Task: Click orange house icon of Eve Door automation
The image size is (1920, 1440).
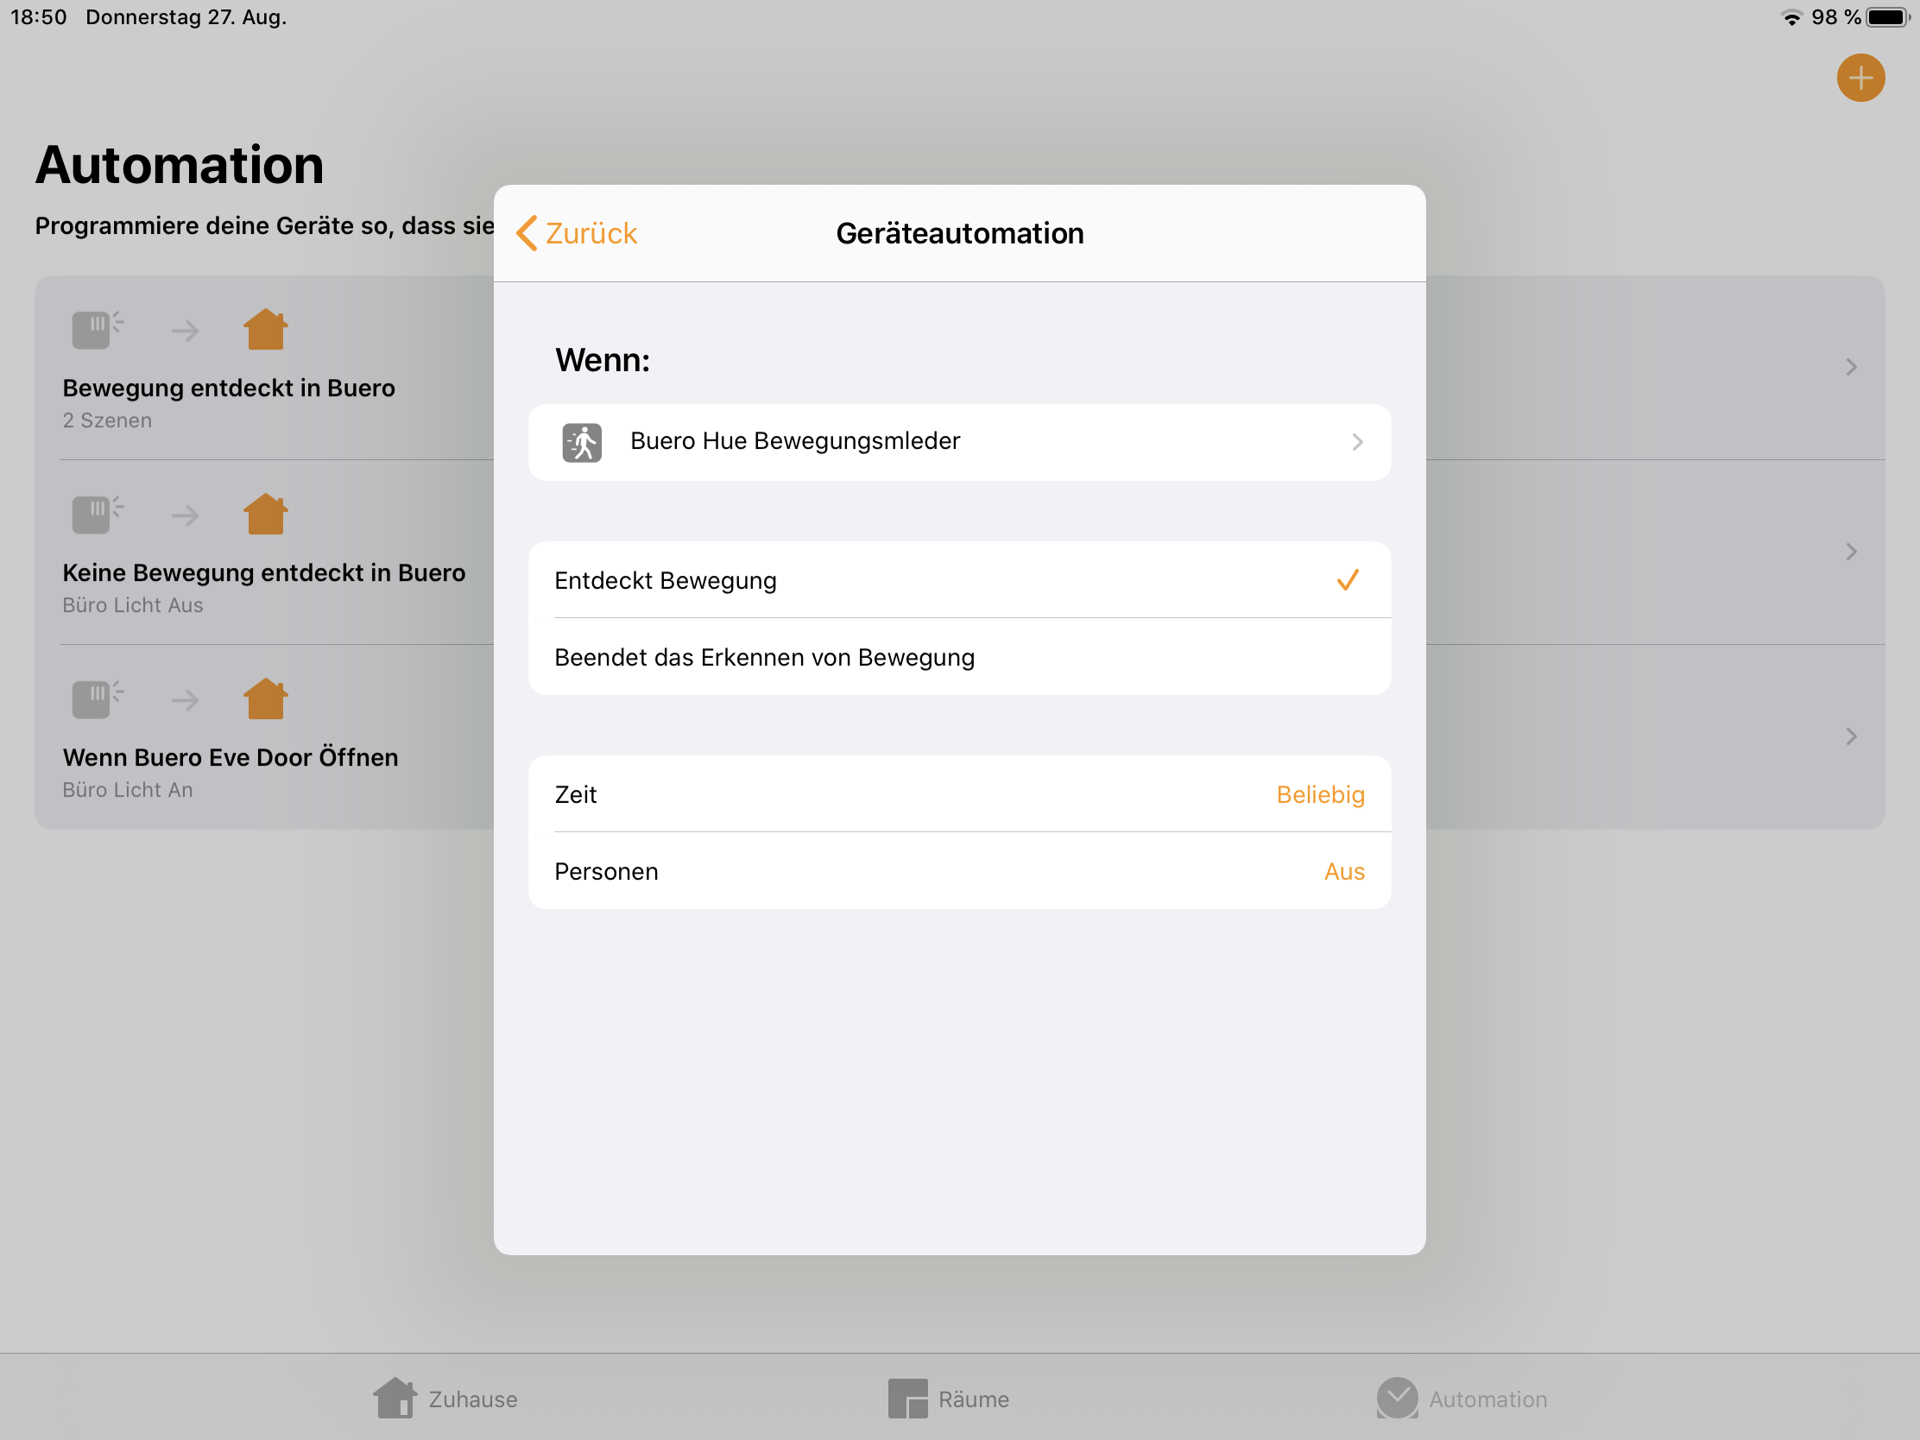Action: tap(265, 698)
